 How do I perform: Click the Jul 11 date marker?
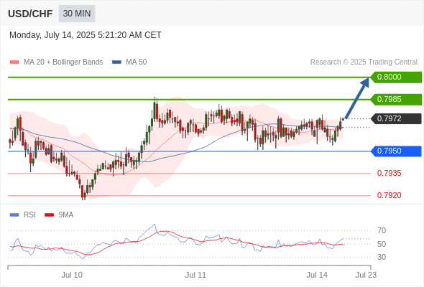click(195, 275)
